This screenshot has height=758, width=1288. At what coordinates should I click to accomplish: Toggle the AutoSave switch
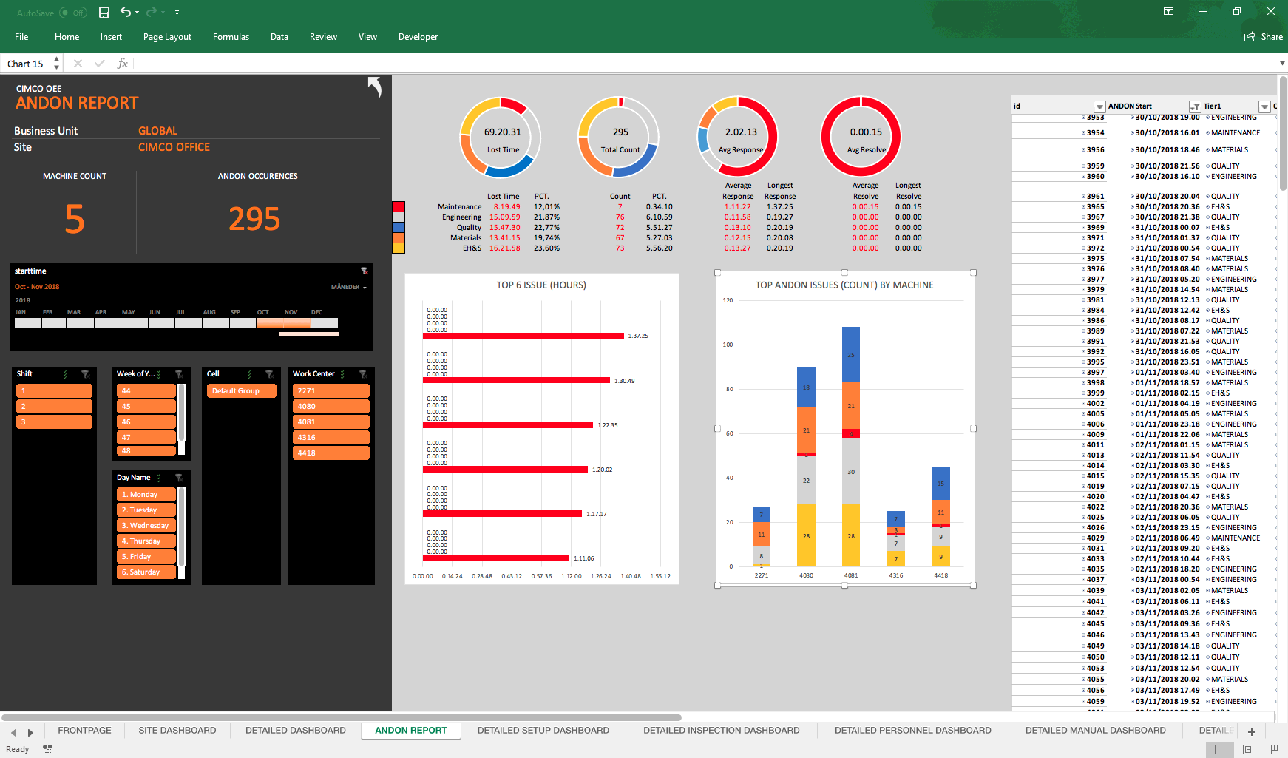[73, 13]
